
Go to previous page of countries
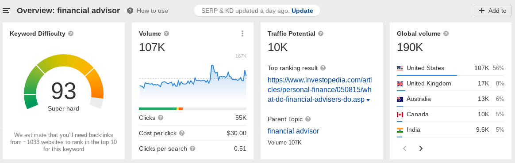tap(405, 148)
